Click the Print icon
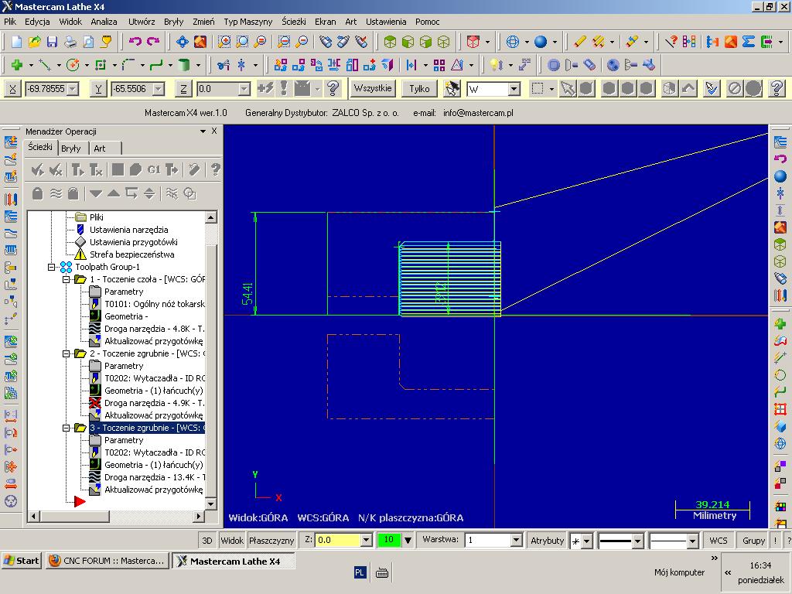Image resolution: width=792 pixels, height=594 pixels. click(x=70, y=42)
